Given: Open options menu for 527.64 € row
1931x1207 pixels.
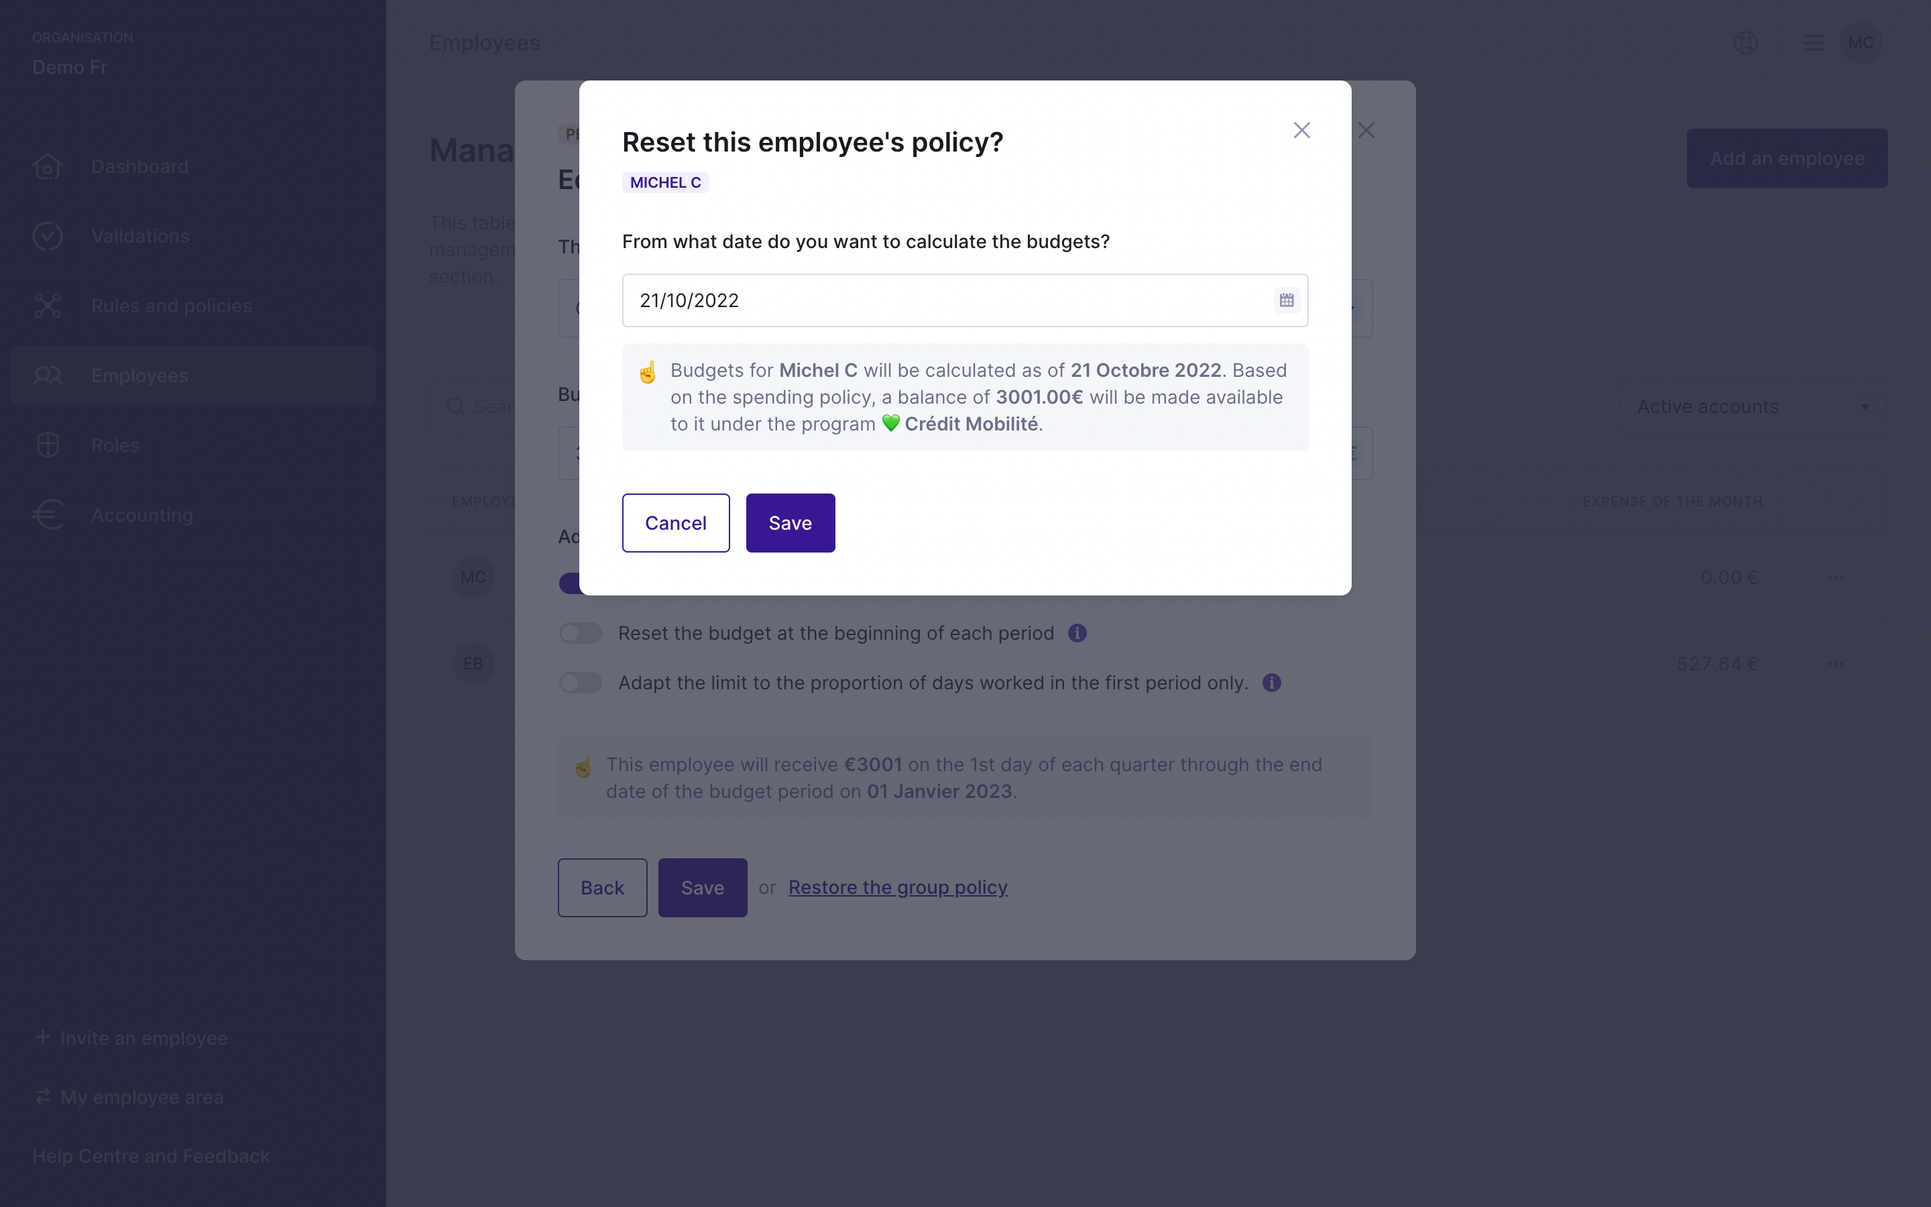Looking at the screenshot, I should point(1835,663).
